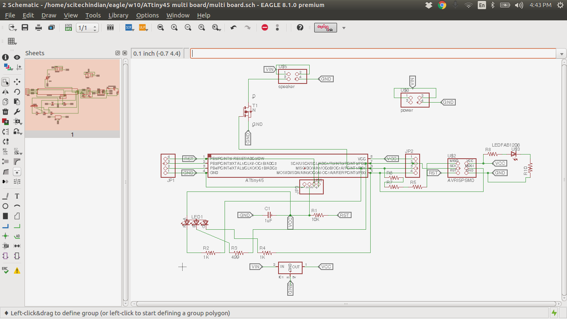This screenshot has width=567, height=319.
Task: Select the Junction tool green dot
Action: coord(5,236)
